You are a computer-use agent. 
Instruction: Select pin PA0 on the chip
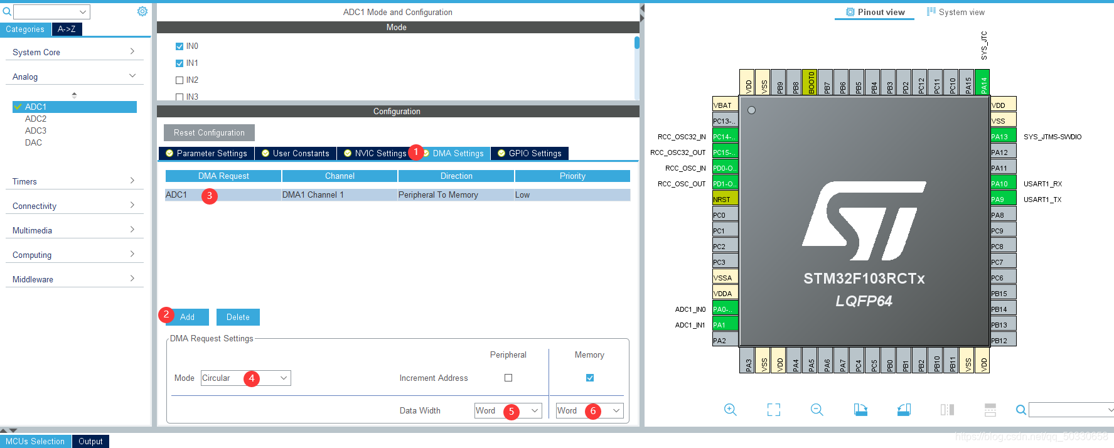tap(725, 309)
